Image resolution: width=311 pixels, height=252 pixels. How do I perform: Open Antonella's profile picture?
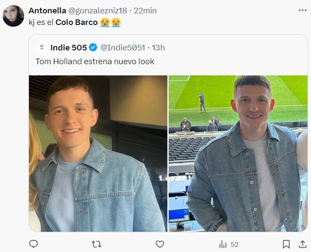tap(13, 16)
